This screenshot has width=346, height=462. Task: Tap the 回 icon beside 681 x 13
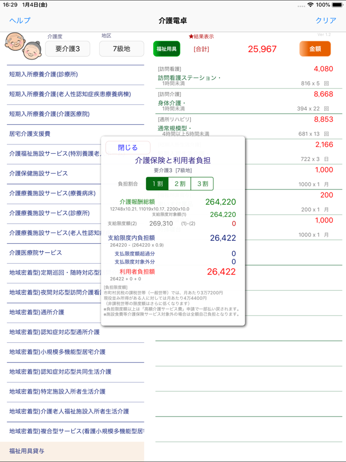click(x=326, y=134)
